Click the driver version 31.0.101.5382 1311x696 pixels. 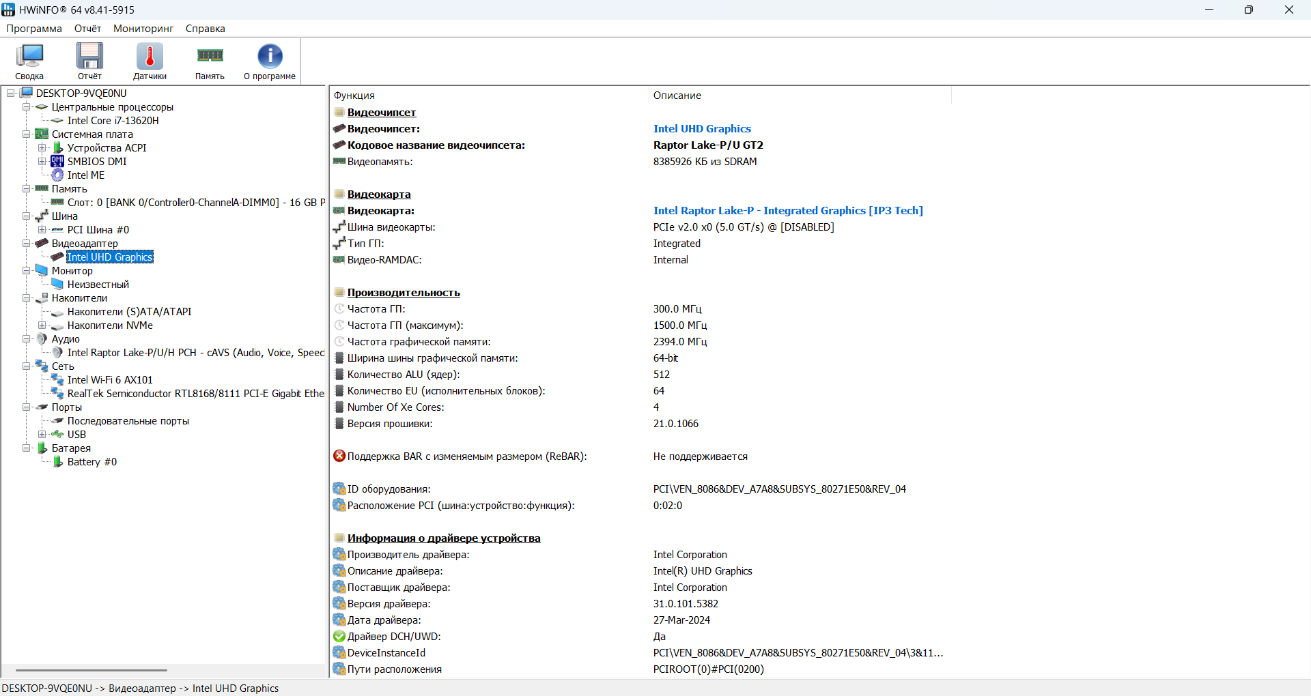[686, 603]
